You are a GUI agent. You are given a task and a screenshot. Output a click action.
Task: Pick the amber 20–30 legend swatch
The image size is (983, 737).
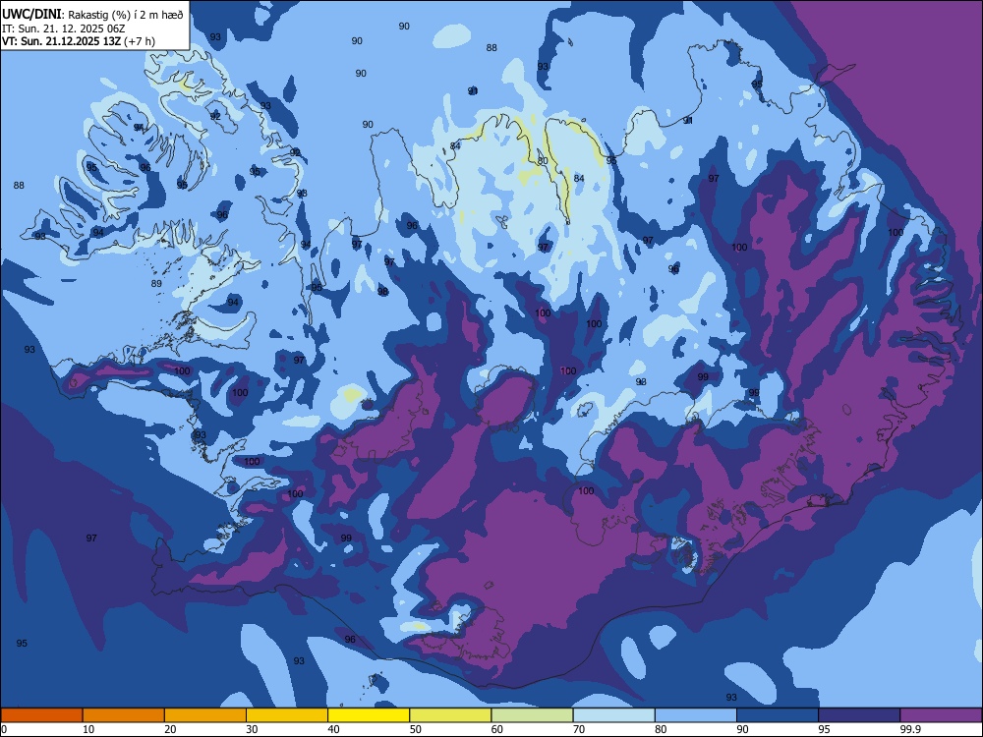205,715
